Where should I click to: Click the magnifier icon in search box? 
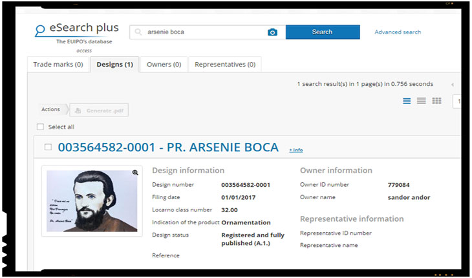coord(138,32)
